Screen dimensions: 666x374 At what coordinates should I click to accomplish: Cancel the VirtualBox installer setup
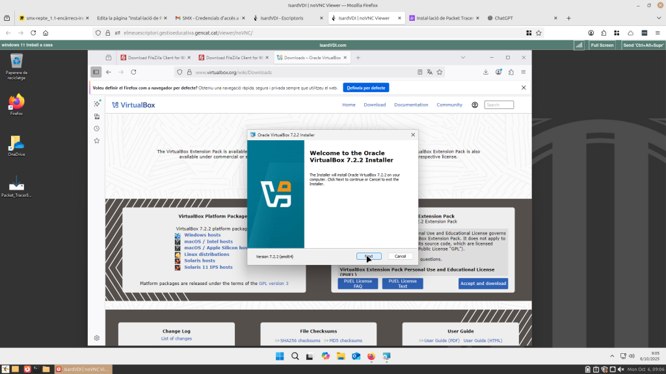tap(400, 256)
